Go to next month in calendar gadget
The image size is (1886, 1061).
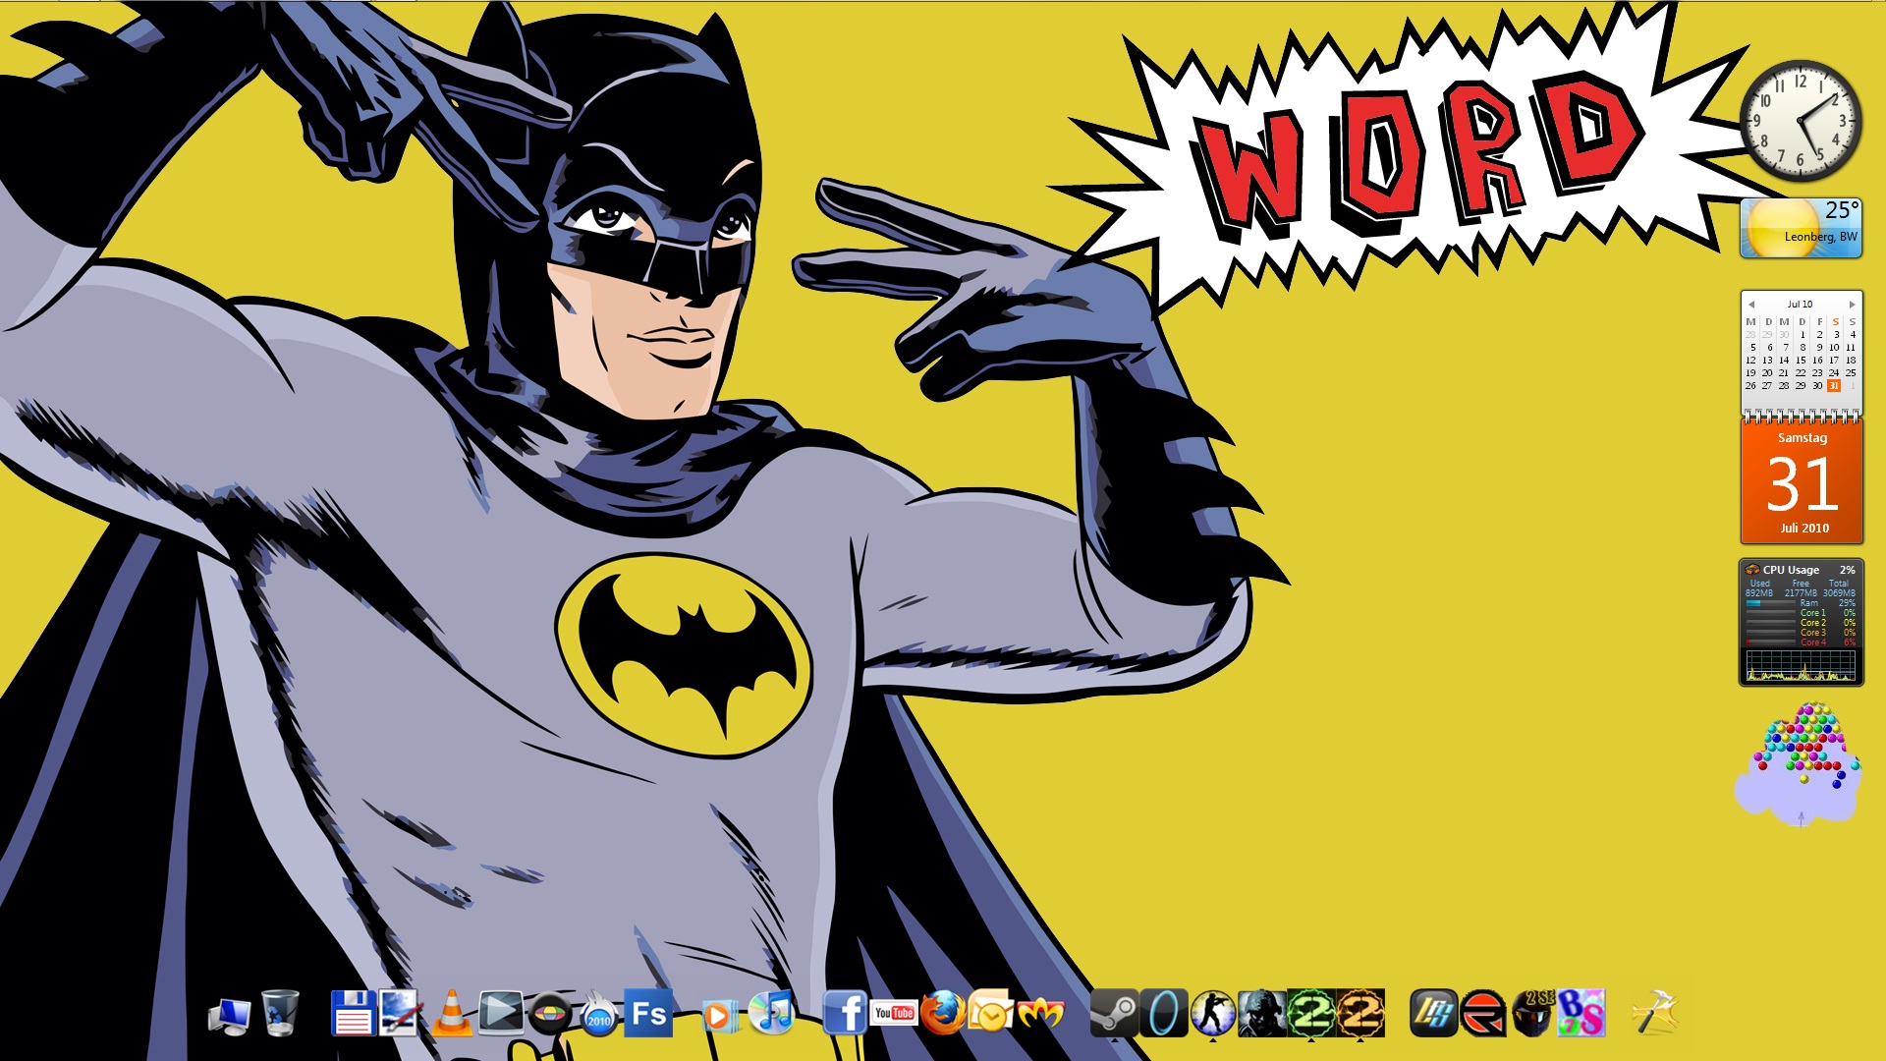click(x=1852, y=305)
